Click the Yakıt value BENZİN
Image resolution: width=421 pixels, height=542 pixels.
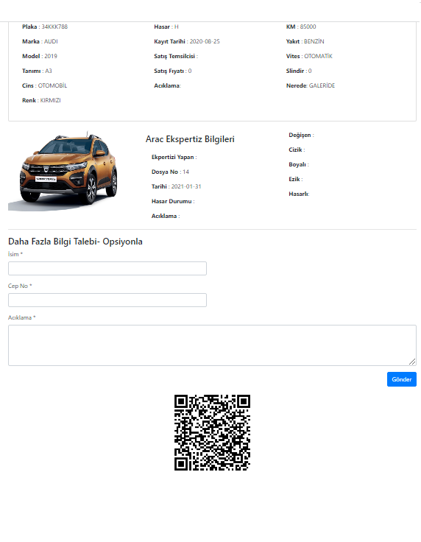(x=314, y=41)
